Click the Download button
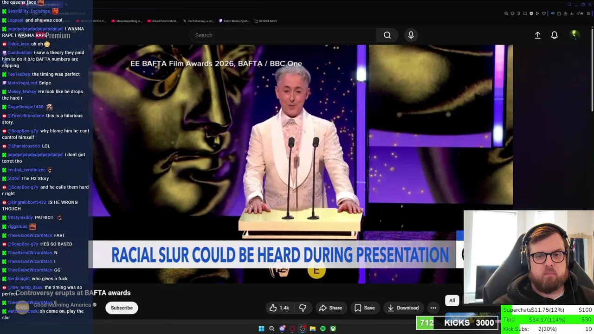The height and width of the screenshot is (334, 594). coord(403,308)
